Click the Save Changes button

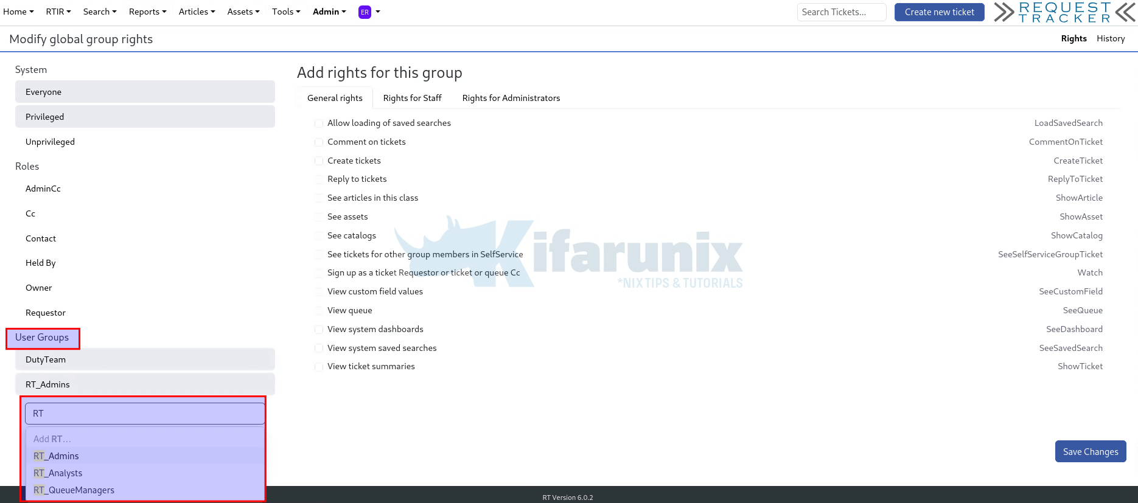(x=1090, y=451)
